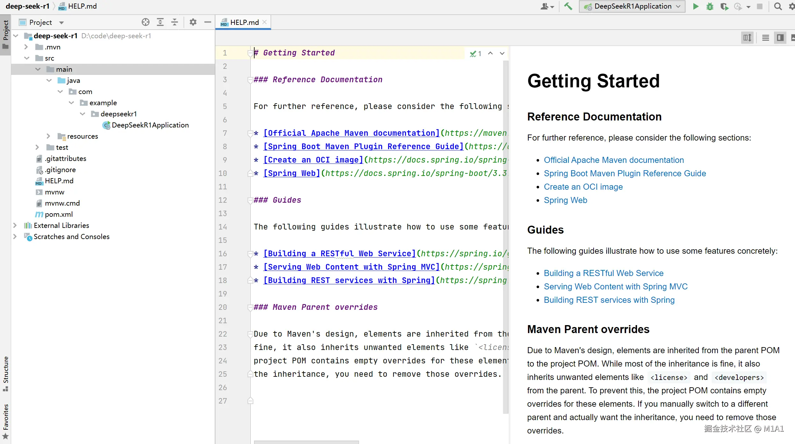The width and height of the screenshot is (795, 444).
Task: Switch to the editor-only view mode
Action: 766,38
